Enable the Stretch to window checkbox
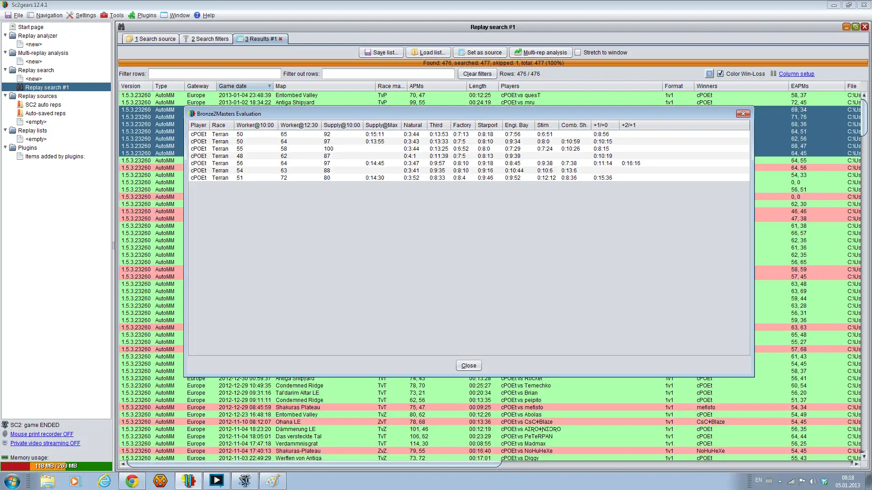 [578, 53]
